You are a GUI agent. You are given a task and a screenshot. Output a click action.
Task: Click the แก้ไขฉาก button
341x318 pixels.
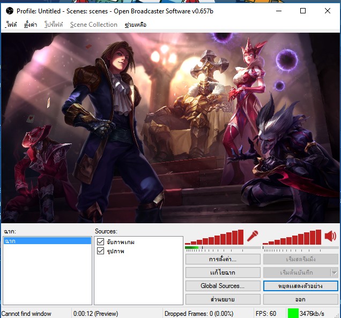pyautogui.click(x=223, y=272)
